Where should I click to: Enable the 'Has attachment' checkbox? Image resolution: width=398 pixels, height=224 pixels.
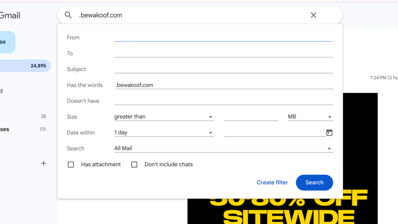click(71, 164)
